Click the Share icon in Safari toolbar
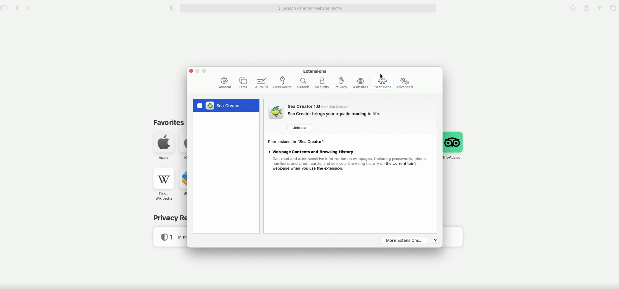This screenshot has width=619, height=289. [x=586, y=8]
